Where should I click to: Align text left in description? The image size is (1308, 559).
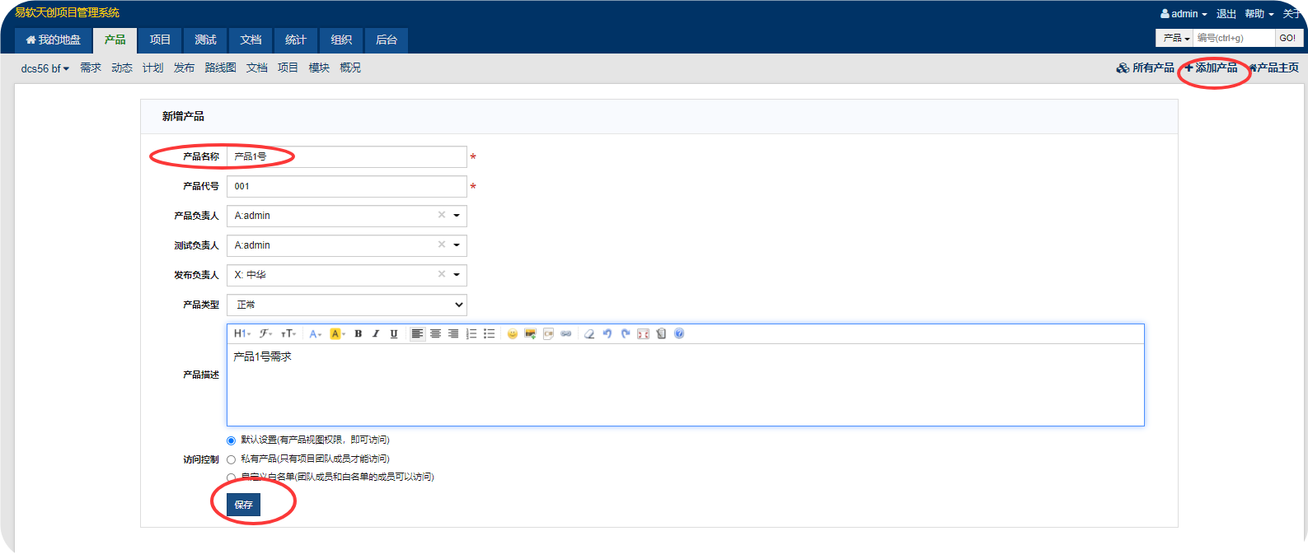[417, 333]
